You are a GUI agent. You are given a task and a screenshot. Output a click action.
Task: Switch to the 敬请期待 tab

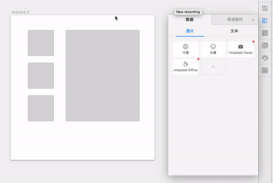click(x=235, y=20)
